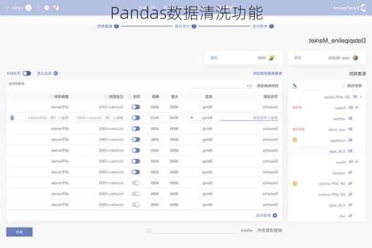Click the replace rule input in editable row
372x248 pixels.
tap(45, 118)
